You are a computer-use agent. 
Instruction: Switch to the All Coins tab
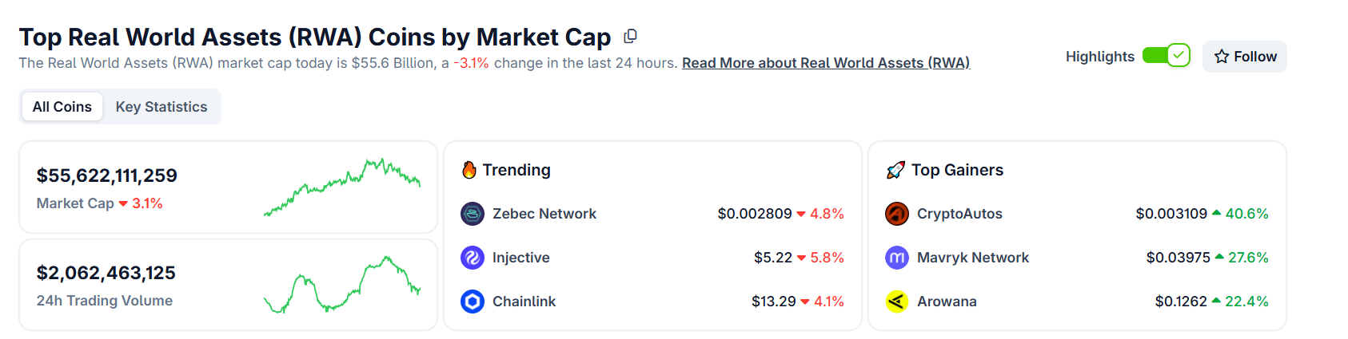(x=62, y=107)
